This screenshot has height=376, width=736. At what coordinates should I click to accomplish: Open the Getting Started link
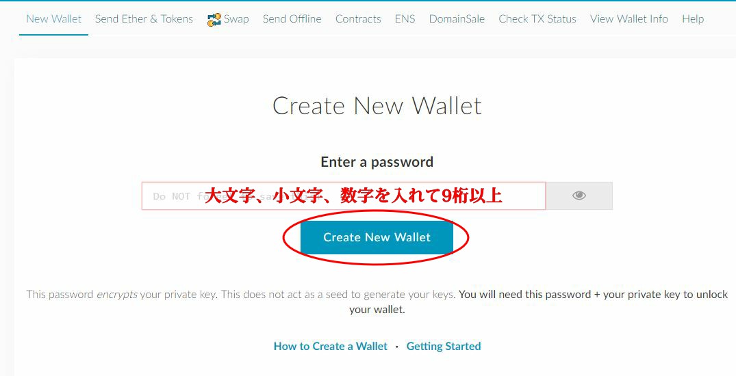point(444,347)
